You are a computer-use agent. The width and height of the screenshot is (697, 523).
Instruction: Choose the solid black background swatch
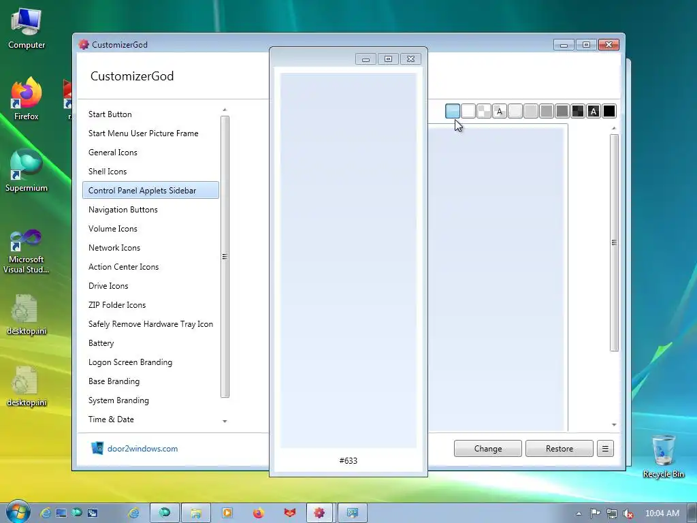click(609, 111)
